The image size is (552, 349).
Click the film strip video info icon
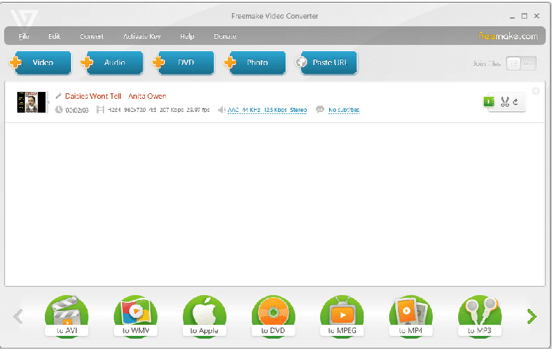(100, 110)
